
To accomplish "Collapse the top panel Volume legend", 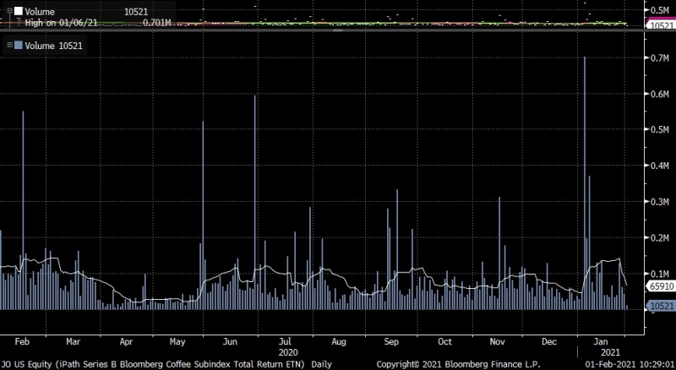I will point(10,11).
